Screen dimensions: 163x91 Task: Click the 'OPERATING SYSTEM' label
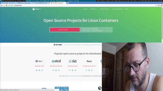(x=39, y=66)
